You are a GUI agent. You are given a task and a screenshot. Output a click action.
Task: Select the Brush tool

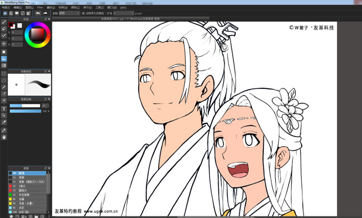pyautogui.click(x=4, y=22)
